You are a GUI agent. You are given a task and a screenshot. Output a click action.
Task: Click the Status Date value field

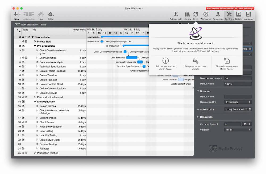(236, 109)
